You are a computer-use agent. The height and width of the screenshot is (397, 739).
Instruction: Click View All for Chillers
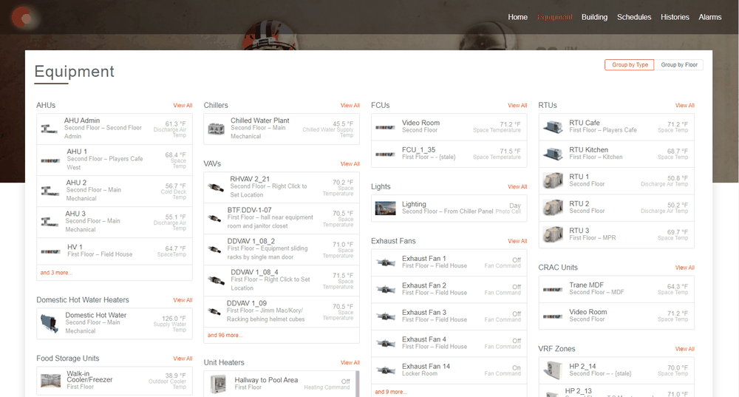350,106
